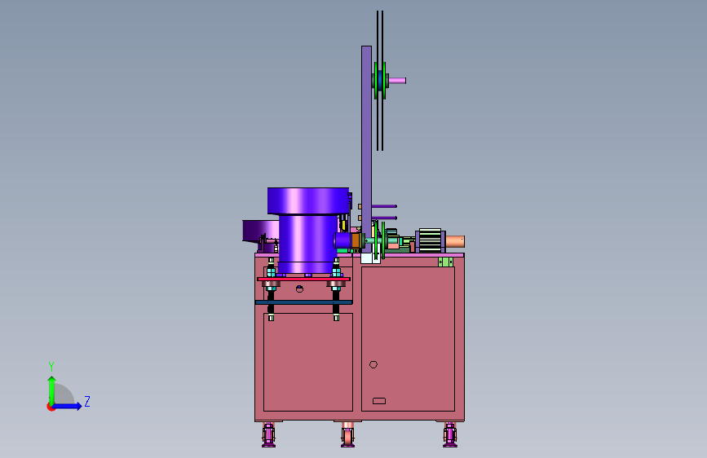Click the round keyhole below the red plate
Viewport: 707px width, 458px height.
[x=299, y=289]
